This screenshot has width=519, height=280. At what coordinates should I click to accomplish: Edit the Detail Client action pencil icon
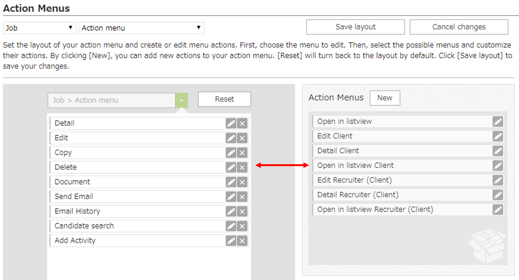(x=498, y=151)
